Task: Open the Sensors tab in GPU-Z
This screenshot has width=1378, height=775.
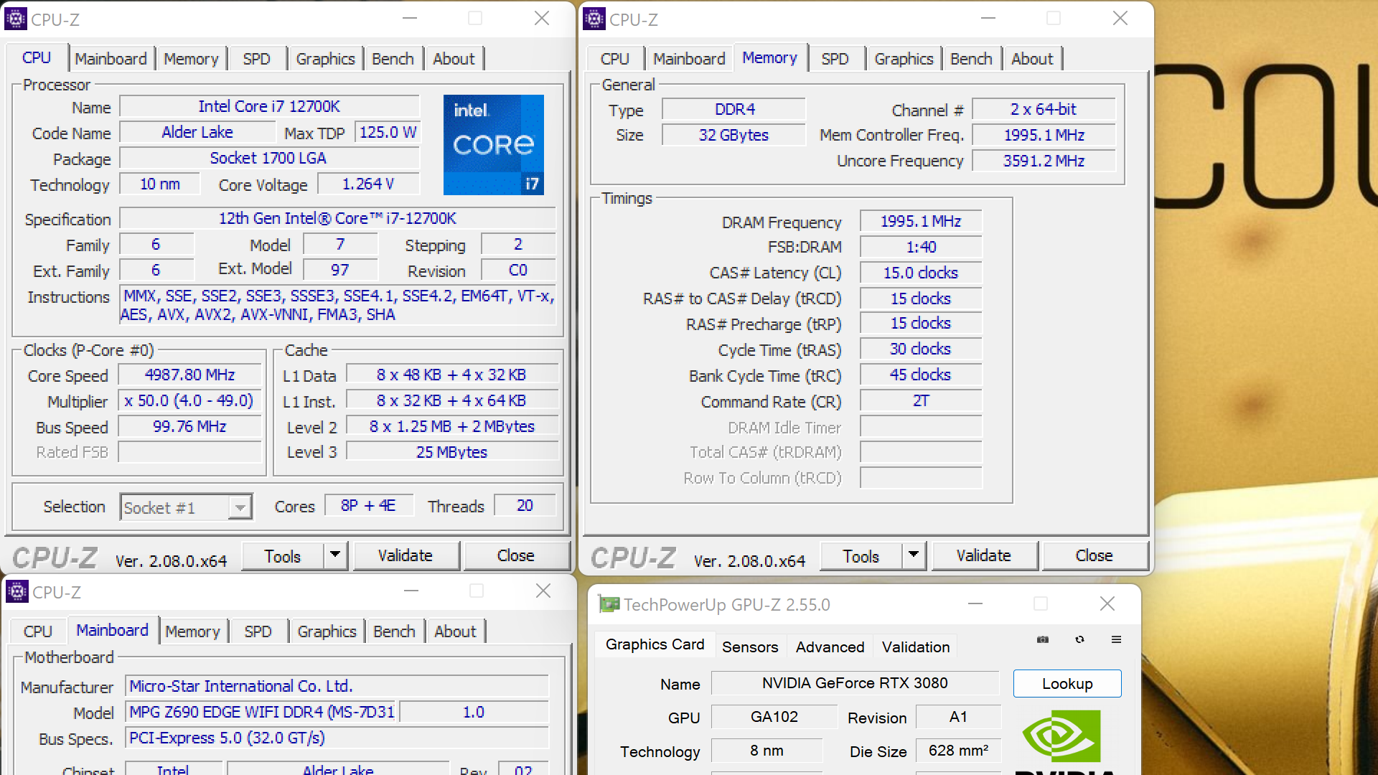Action: (750, 647)
